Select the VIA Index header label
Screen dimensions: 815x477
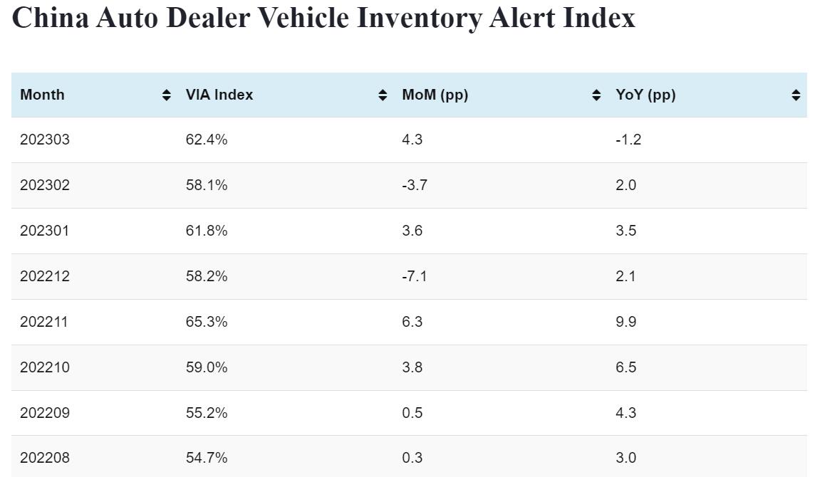pyautogui.click(x=219, y=95)
